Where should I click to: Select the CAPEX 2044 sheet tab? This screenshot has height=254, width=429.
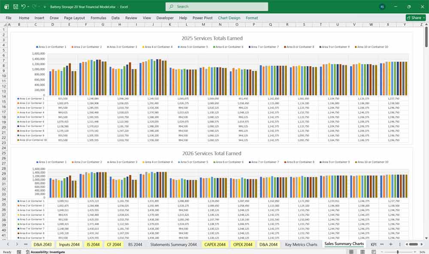215,245
